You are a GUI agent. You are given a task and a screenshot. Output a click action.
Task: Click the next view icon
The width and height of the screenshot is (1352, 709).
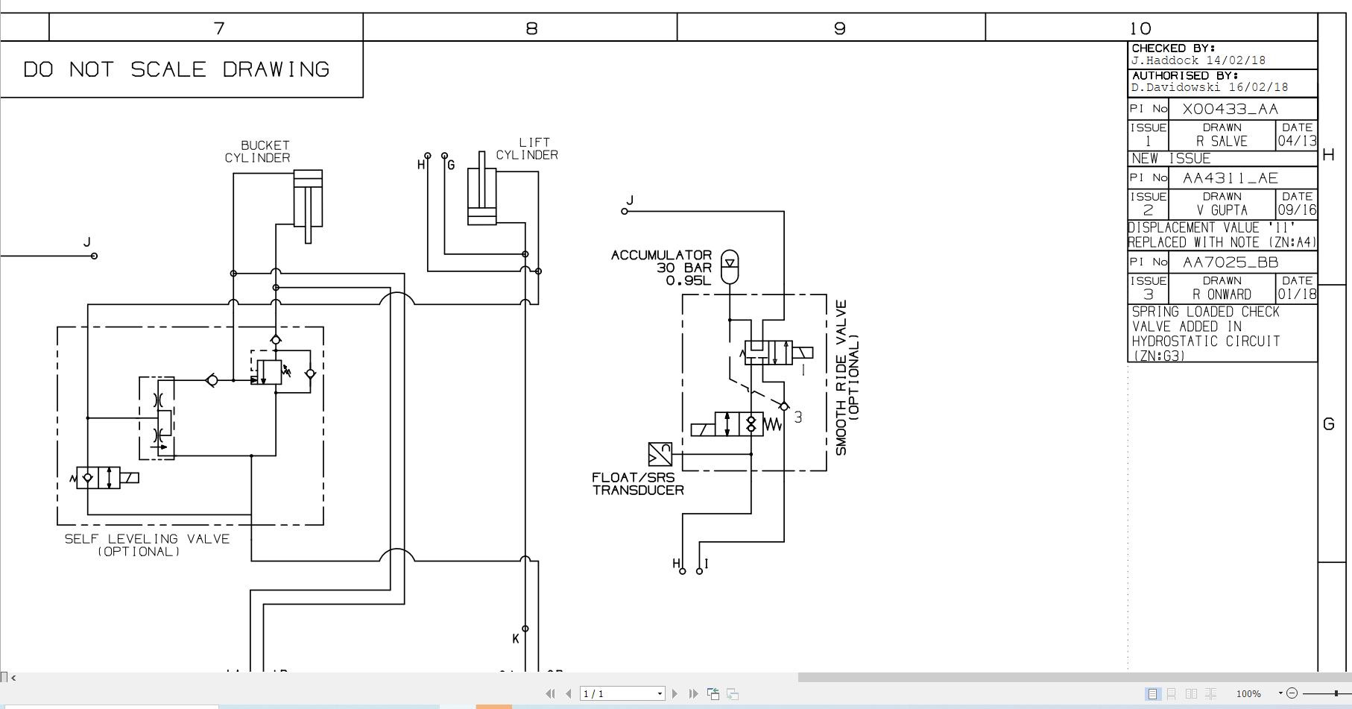click(x=733, y=693)
